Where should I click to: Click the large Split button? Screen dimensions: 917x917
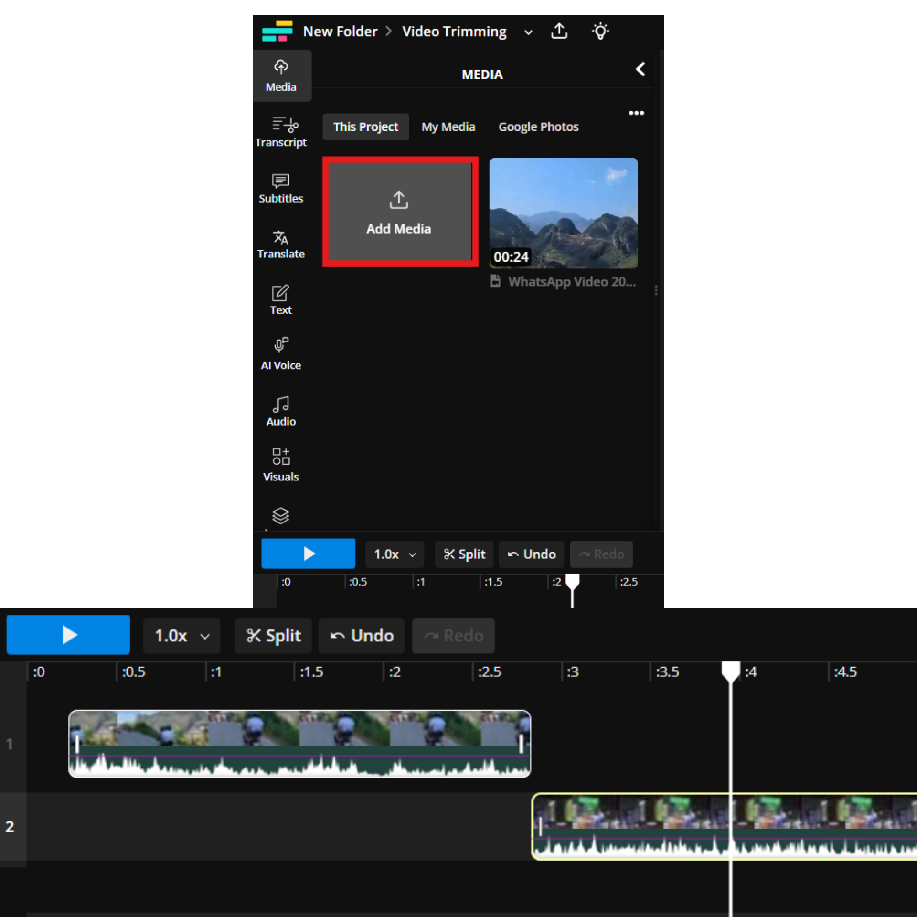click(x=273, y=636)
